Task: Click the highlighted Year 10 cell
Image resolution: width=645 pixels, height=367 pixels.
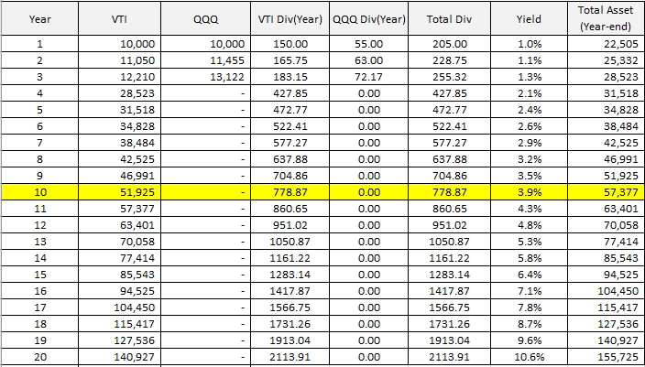Action: coord(40,192)
